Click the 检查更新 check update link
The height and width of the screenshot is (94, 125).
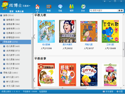point(43,91)
